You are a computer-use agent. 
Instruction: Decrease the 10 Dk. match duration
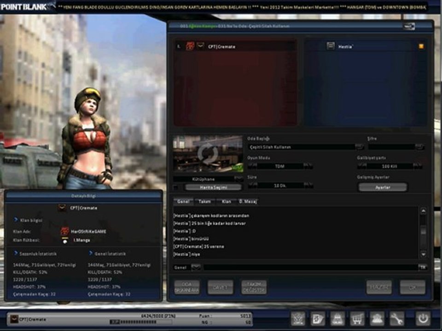pos(252,185)
